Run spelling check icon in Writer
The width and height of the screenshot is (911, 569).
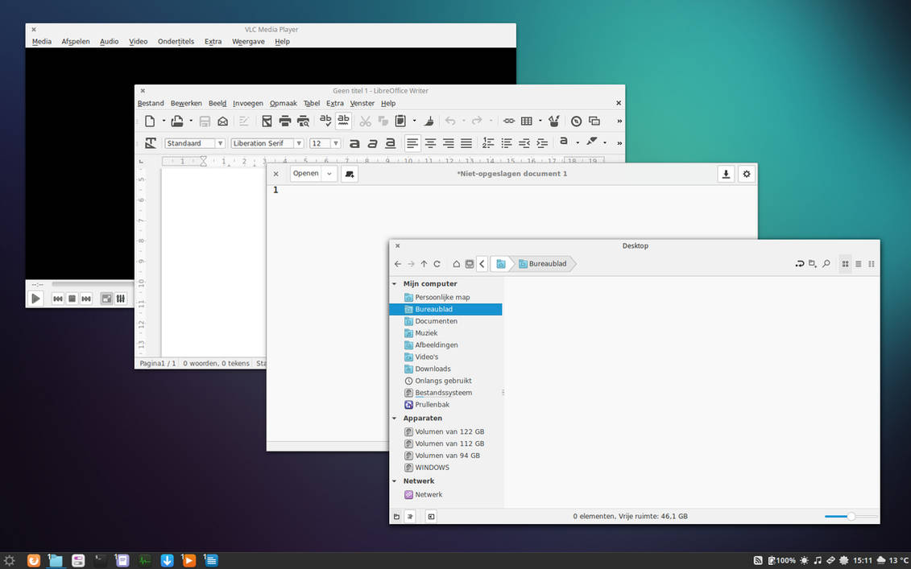click(x=325, y=121)
